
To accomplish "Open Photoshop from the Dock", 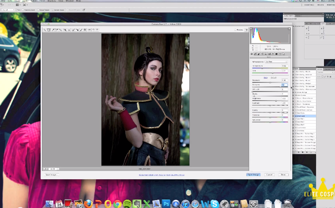I will (166, 204).
